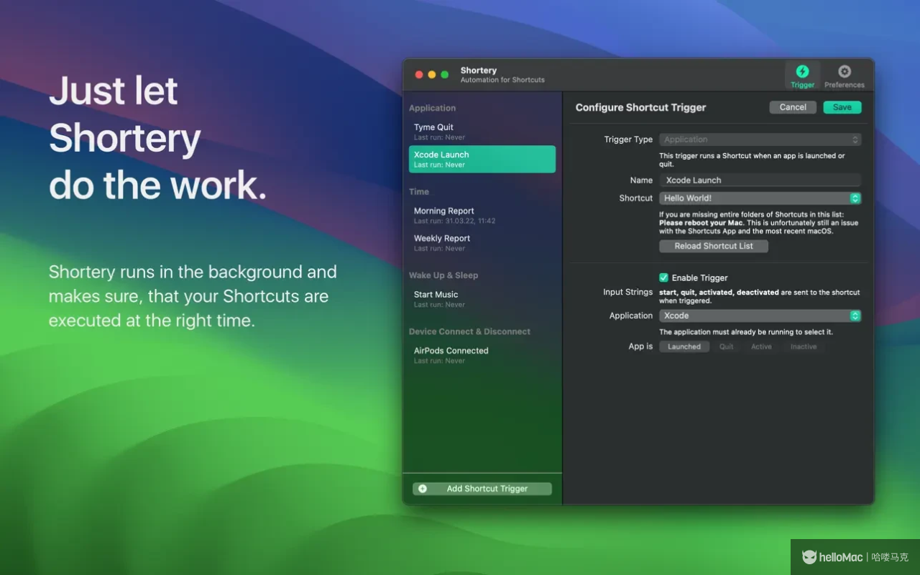920x575 pixels.
Task: Click the Shortery window title
Action: tap(479, 70)
